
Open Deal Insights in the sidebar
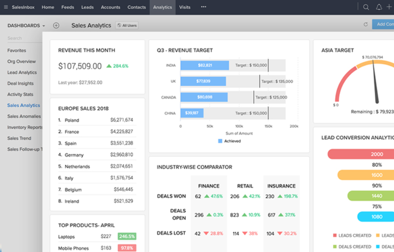click(x=20, y=83)
